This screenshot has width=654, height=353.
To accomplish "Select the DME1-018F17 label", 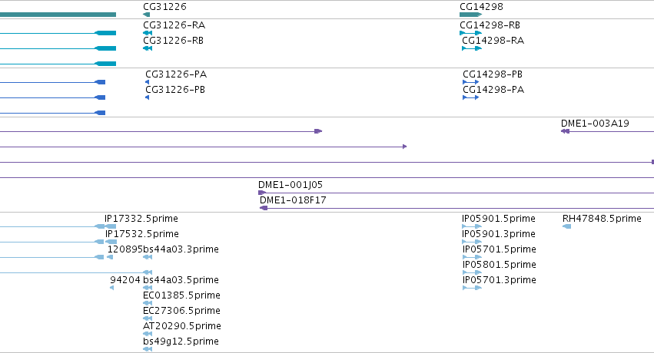I will tap(293, 200).
